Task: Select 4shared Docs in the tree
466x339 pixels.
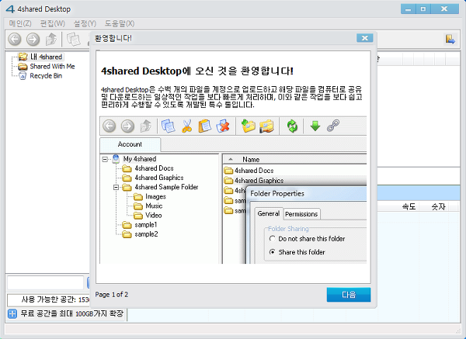Action: pos(154,168)
